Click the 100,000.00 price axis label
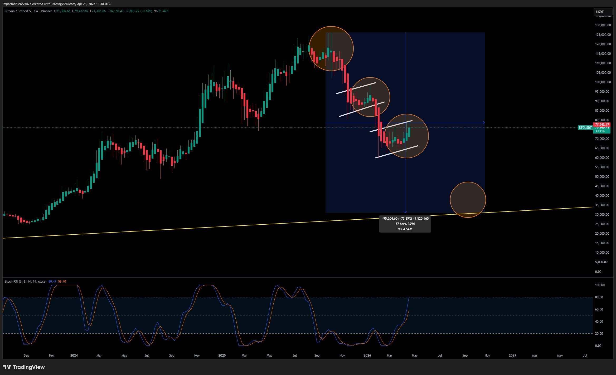 tap(603, 82)
